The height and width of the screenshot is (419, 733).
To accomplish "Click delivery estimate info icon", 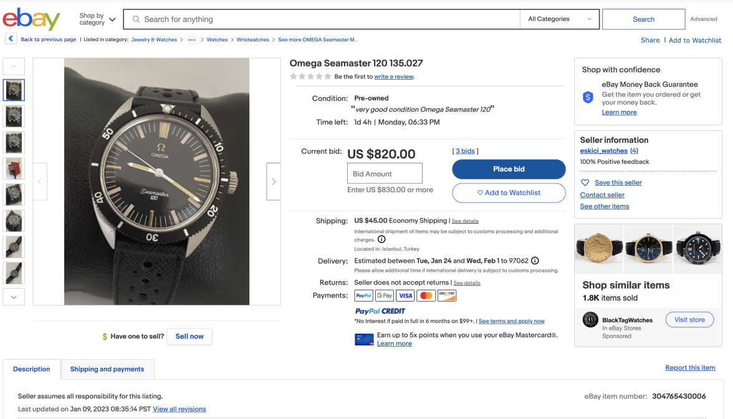I will (535, 261).
